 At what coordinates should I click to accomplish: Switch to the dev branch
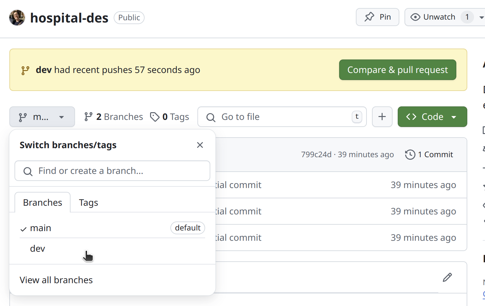coord(112,248)
